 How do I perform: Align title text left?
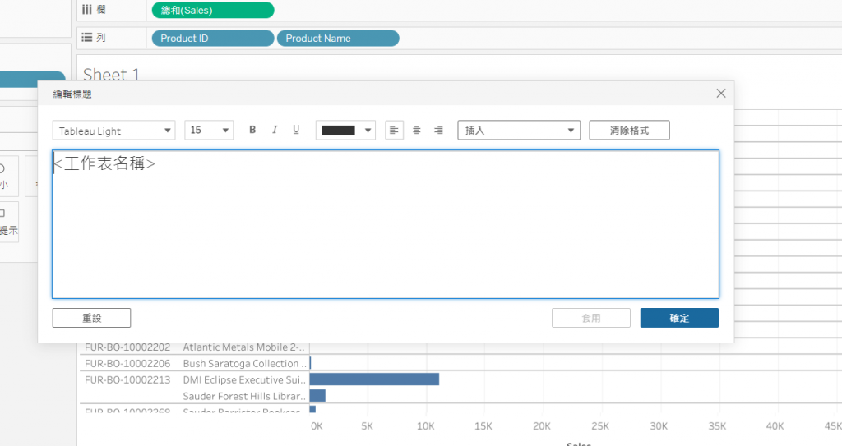(394, 130)
